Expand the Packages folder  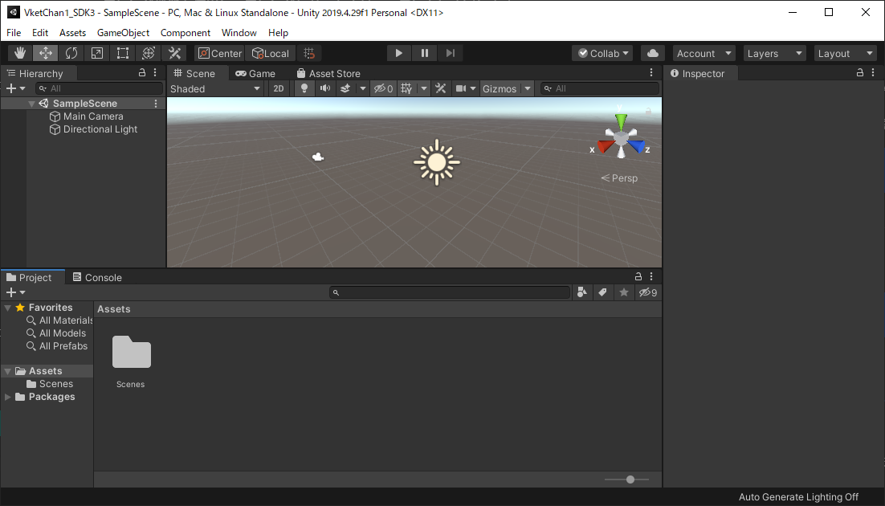coord(10,396)
